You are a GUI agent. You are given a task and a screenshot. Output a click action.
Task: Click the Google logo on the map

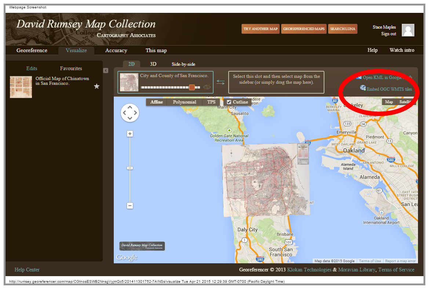point(127,257)
